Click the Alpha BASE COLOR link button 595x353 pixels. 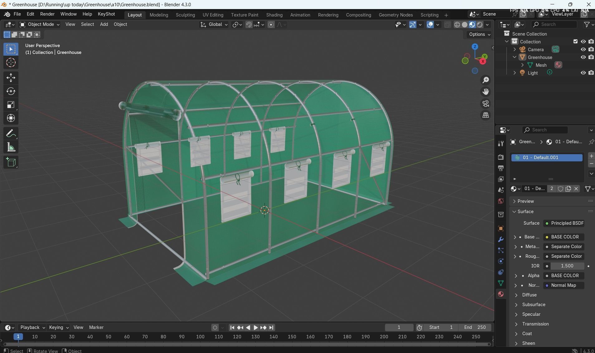pyautogui.click(x=564, y=276)
